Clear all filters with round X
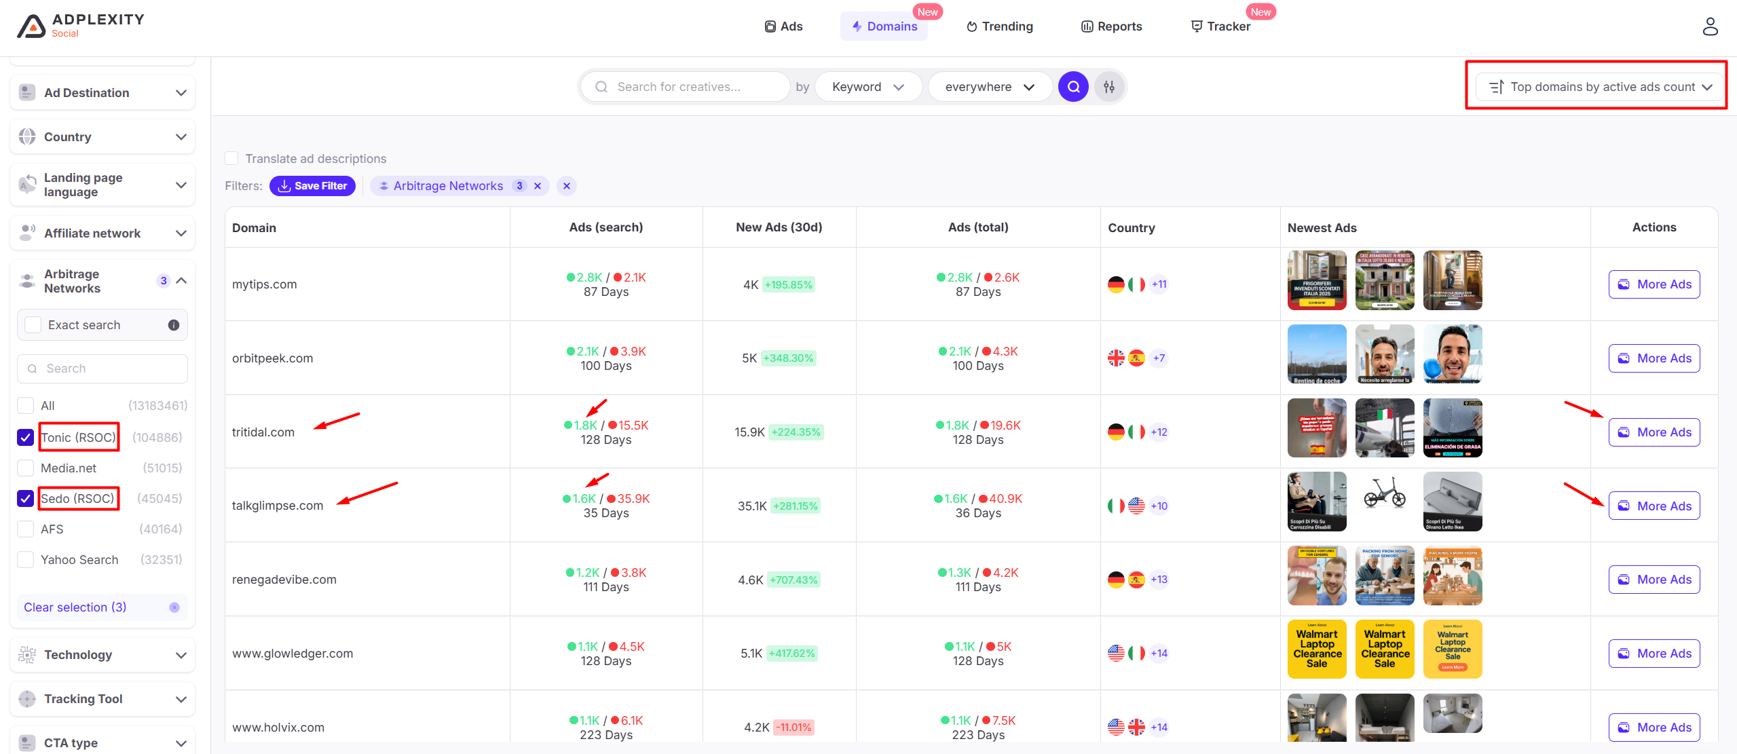The image size is (1737, 754). (567, 186)
